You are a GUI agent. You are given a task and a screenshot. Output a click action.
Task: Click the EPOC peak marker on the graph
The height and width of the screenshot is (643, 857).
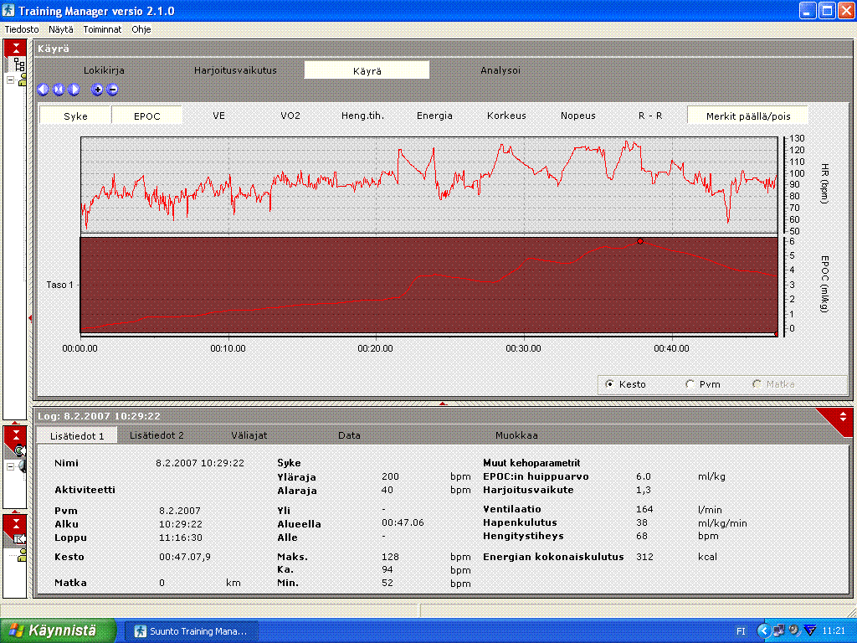coord(640,241)
